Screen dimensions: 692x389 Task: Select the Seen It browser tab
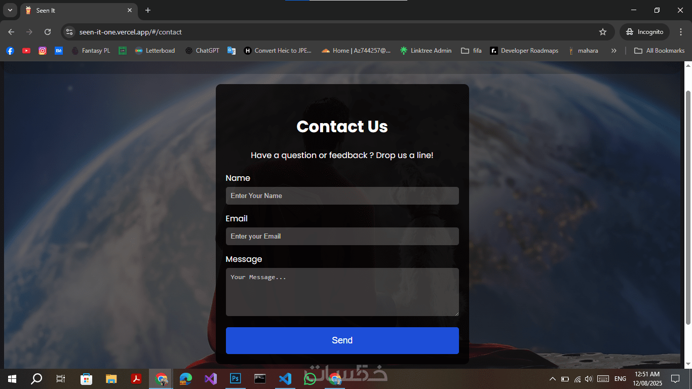coord(79,10)
